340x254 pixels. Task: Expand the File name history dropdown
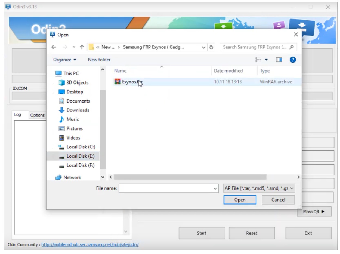point(215,188)
